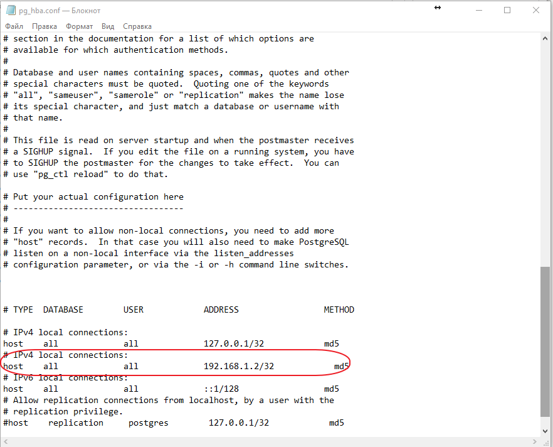The width and height of the screenshot is (553, 447).
Task: Open the Вид menu
Action: [108, 26]
